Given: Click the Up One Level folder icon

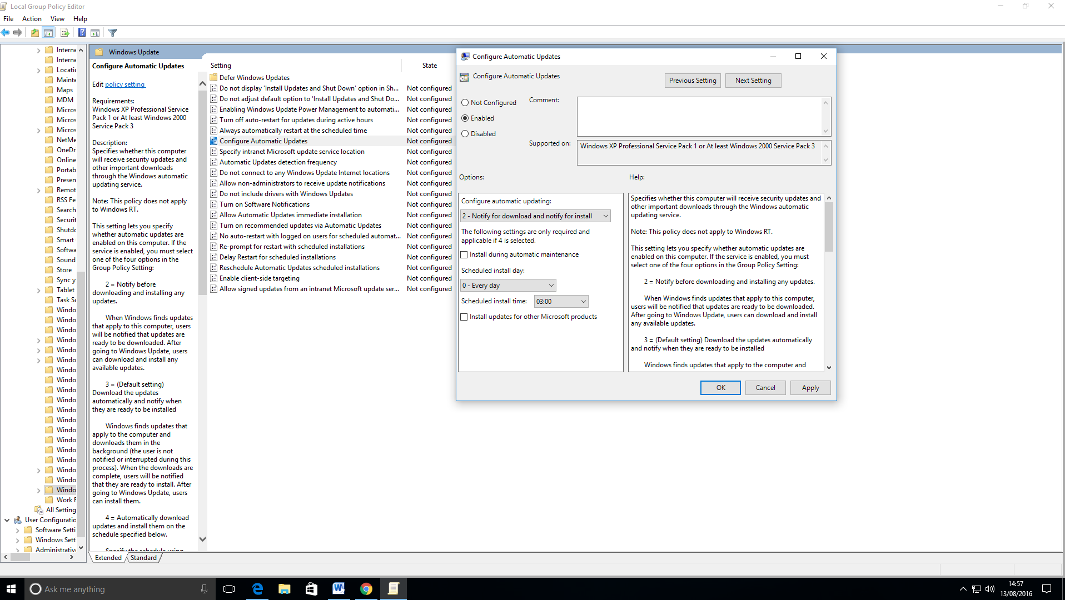Looking at the screenshot, I should (x=35, y=33).
